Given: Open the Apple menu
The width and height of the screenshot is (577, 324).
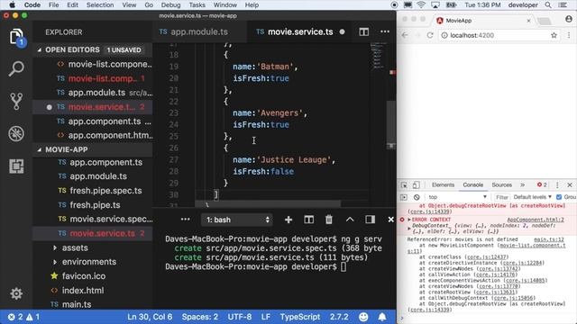Looking at the screenshot, I should 12,5.
